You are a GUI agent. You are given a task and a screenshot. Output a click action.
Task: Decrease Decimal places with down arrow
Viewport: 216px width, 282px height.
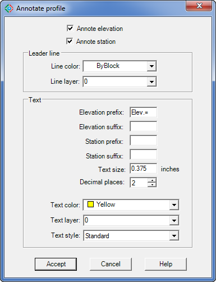[152, 185]
